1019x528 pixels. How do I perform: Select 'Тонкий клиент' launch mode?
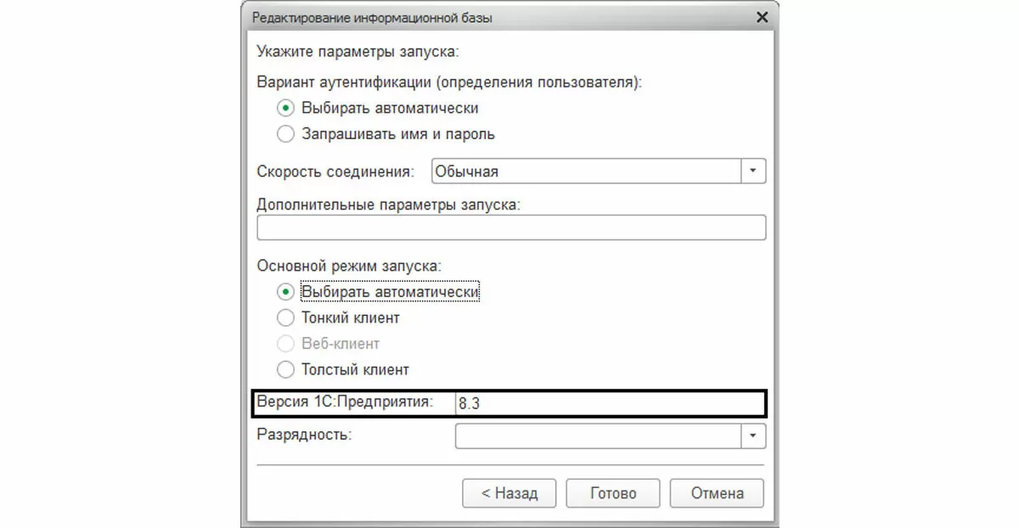point(286,318)
